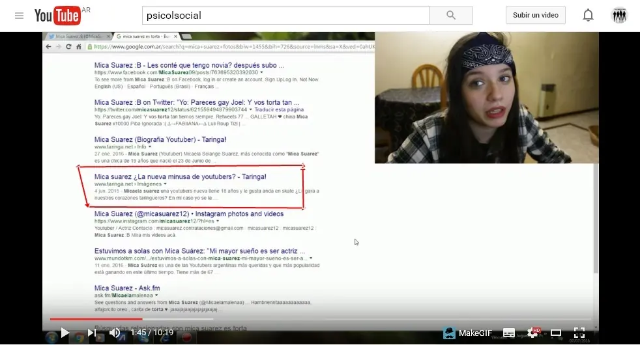The width and height of the screenshot is (640, 345).
Task: Open a new browser tab in the recording
Action: click(x=186, y=36)
